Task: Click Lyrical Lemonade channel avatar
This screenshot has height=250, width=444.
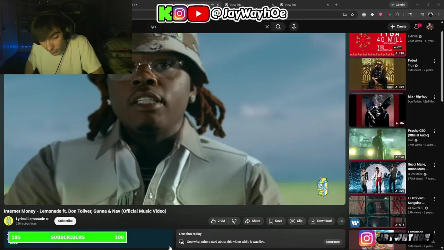Action: click(8, 221)
